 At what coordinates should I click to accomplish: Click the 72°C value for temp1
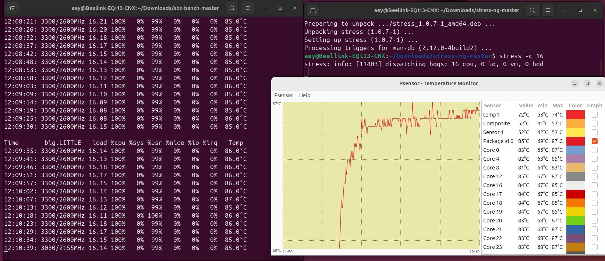524,115
